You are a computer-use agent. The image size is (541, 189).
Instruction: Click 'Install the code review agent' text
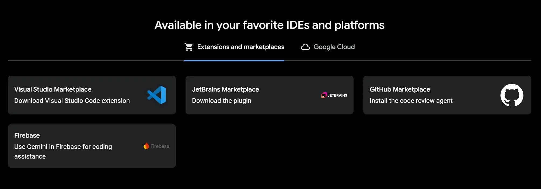411,101
